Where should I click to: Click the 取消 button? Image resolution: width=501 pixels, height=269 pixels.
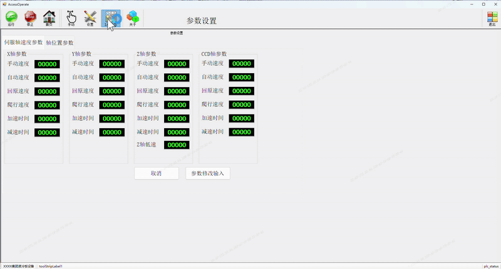pos(157,173)
